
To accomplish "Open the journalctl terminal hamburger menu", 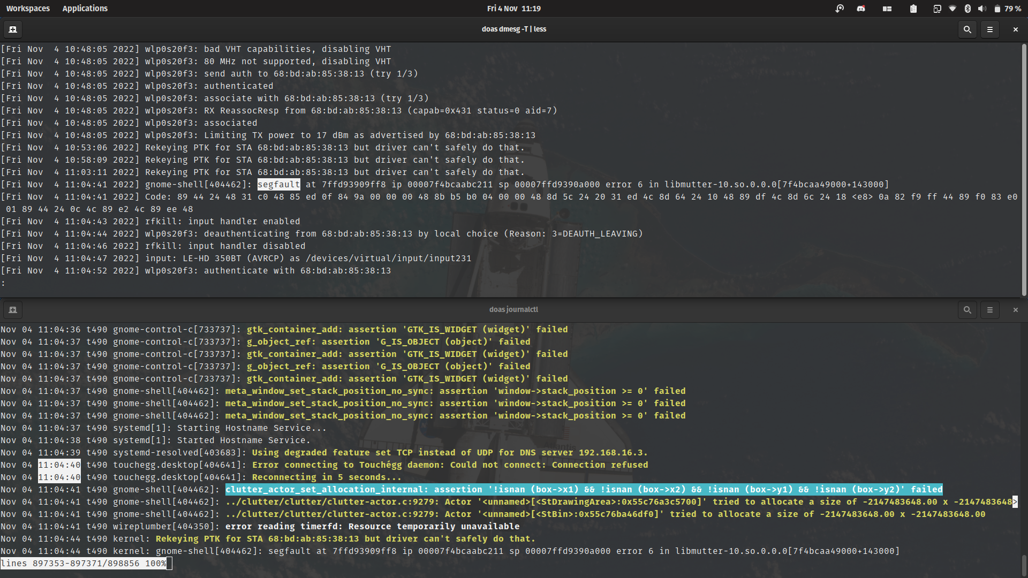I will click(x=990, y=310).
